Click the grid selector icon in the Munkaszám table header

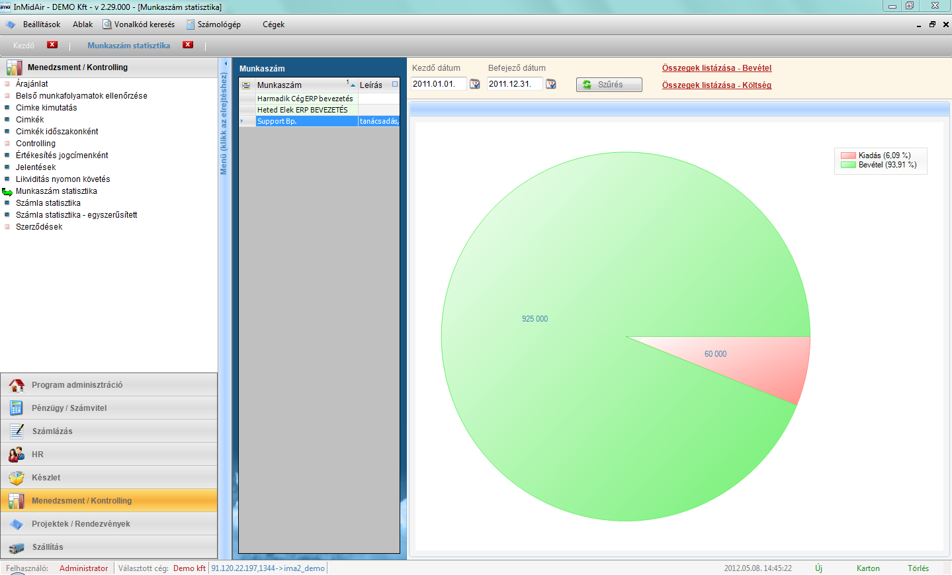pyautogui.click(x=246, y=85)
